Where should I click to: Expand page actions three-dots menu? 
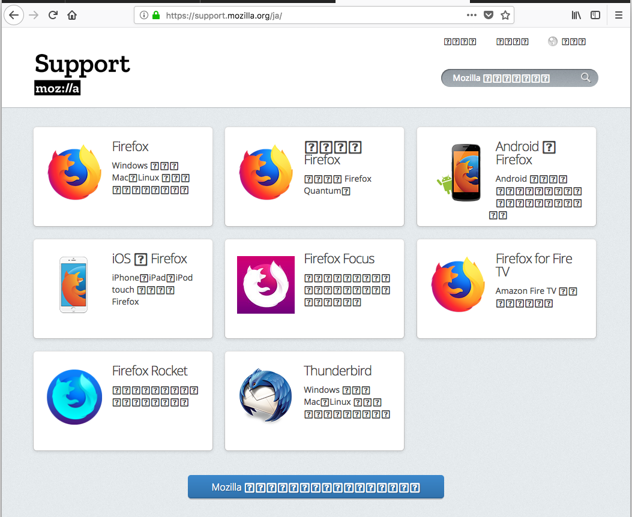(472, 15)
